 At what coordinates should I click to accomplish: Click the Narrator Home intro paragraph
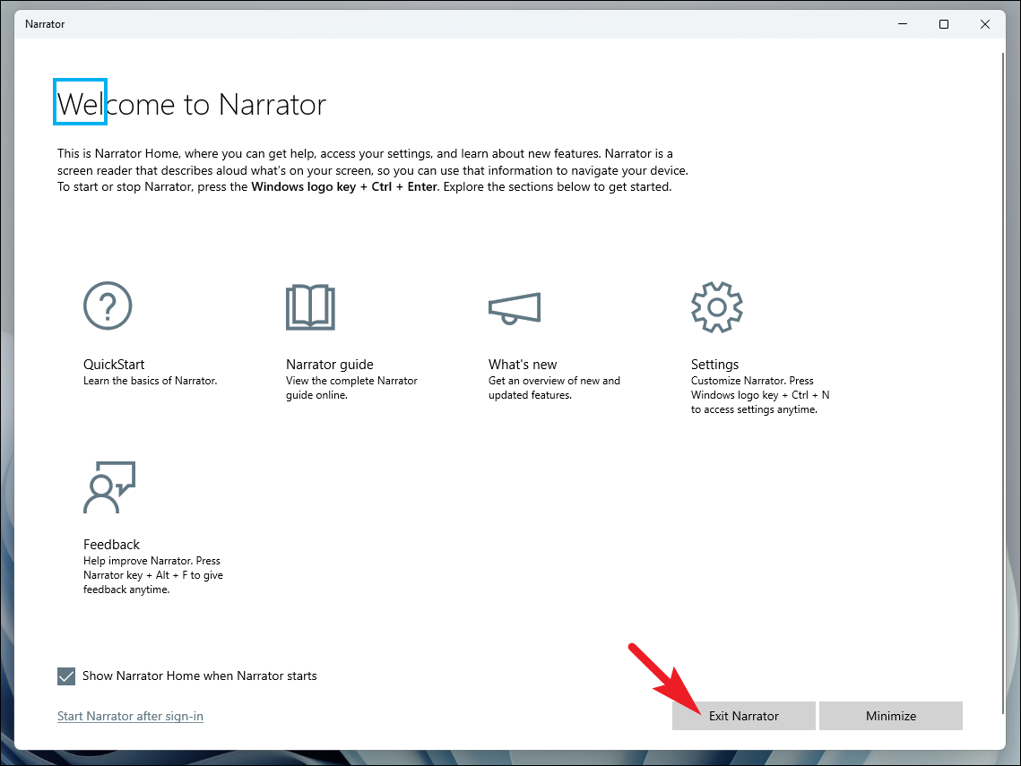pyautogui.click(x=373, y=170)
